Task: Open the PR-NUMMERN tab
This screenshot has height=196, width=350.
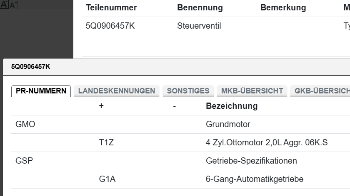Action: [41, 91]
